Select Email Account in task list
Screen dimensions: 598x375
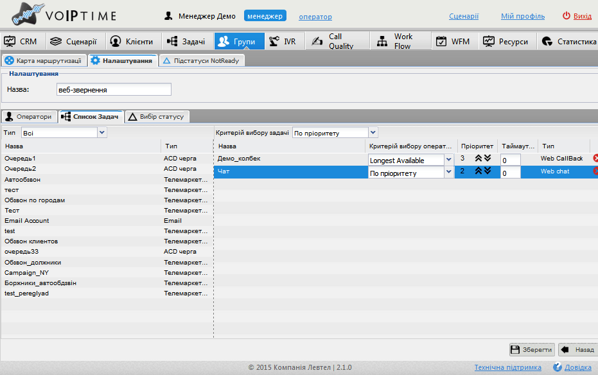107,221
